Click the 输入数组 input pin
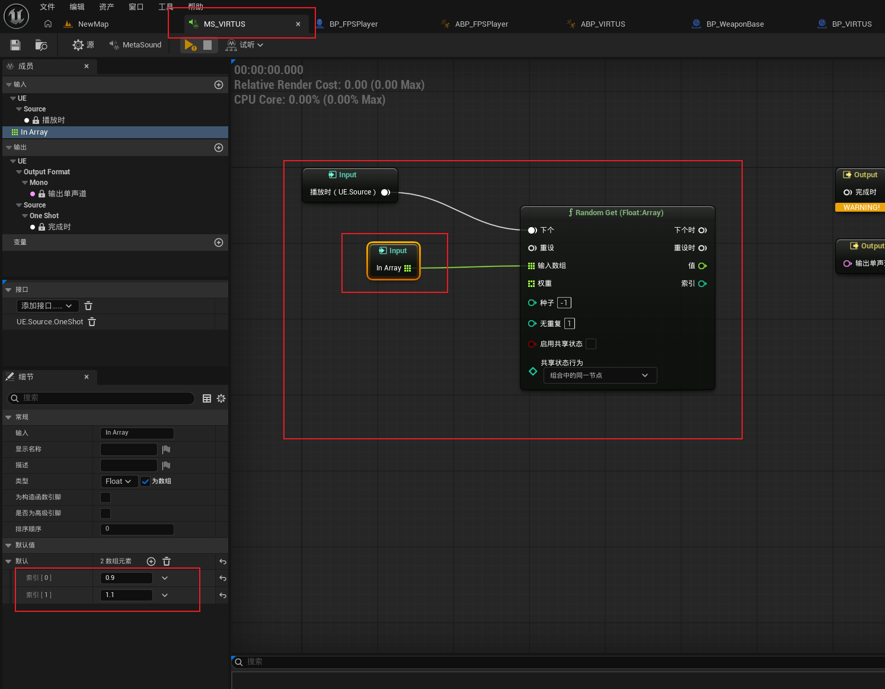The image size is (885, 689). (531, 266)
